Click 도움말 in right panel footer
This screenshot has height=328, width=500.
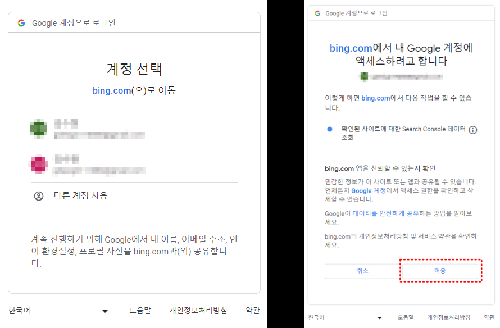tap(406, 317)
